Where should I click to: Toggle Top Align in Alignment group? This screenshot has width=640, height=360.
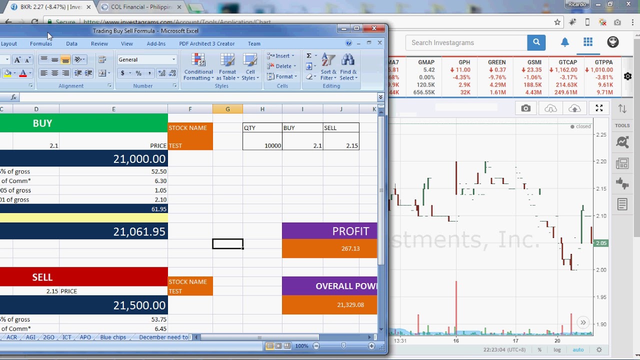[44, 59]
